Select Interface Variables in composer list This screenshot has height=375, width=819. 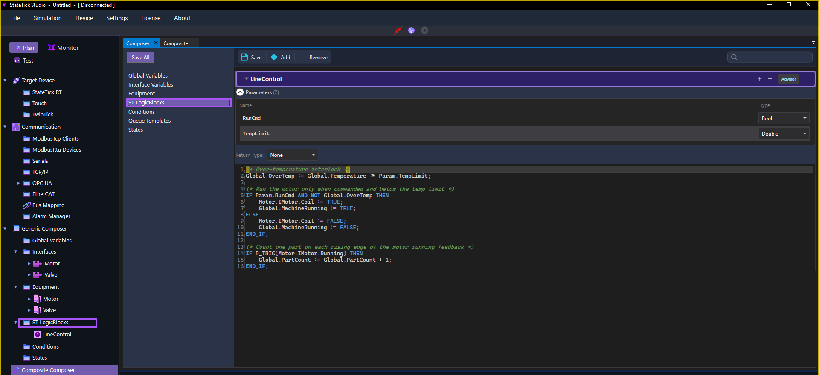pos(151,84)
